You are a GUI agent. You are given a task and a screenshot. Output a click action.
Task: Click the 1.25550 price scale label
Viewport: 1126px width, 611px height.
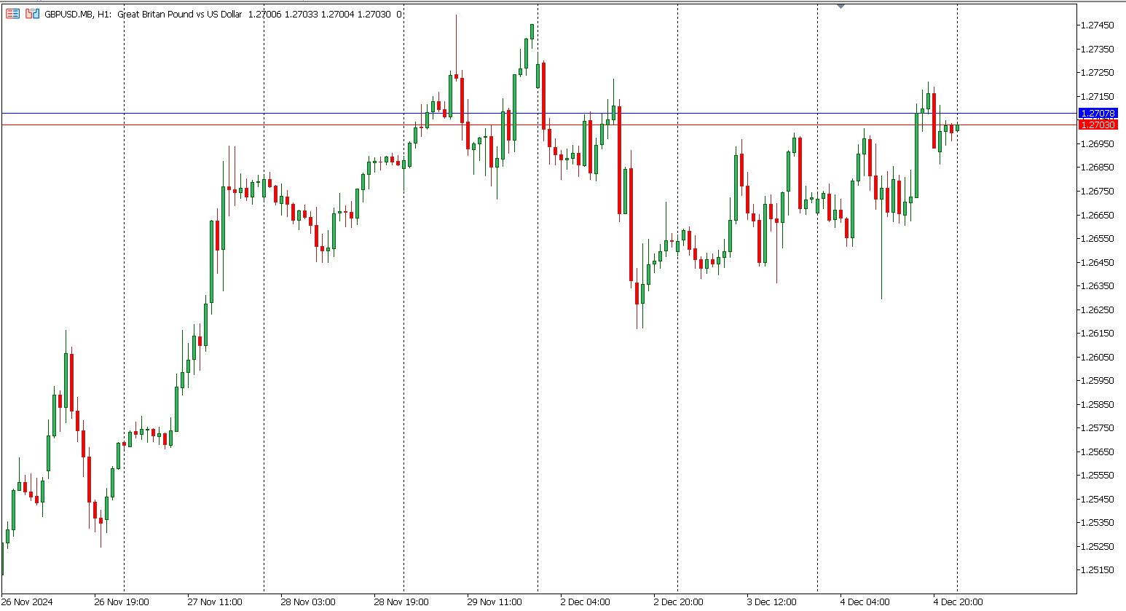tap(1098, 475)
